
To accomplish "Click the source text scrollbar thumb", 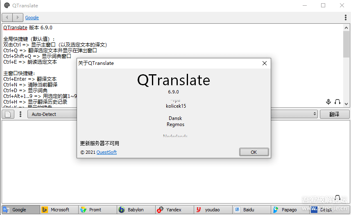I will 346,44.
